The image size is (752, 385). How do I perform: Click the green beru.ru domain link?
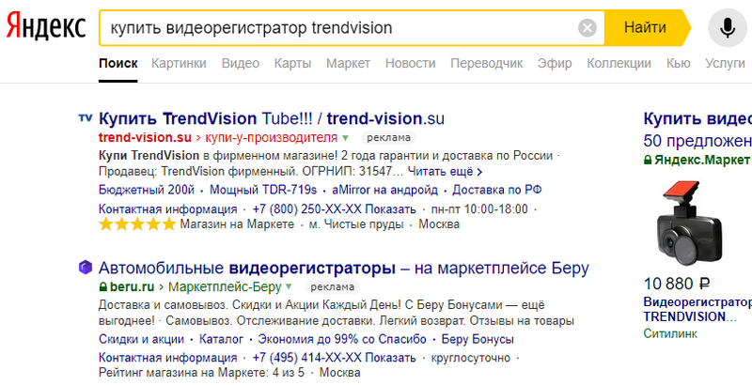click(x=132, y=287)
